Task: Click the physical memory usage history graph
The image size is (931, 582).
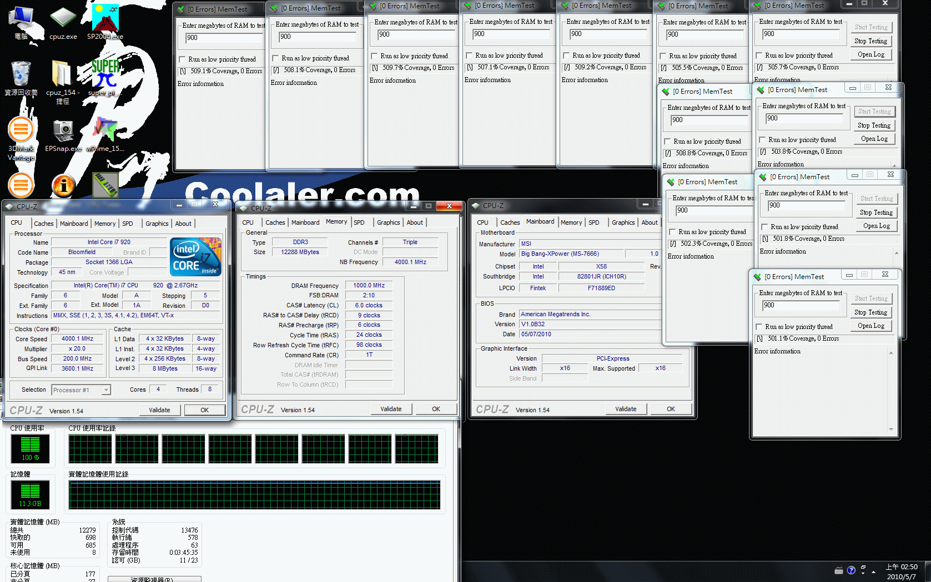Action: [254, 495]
